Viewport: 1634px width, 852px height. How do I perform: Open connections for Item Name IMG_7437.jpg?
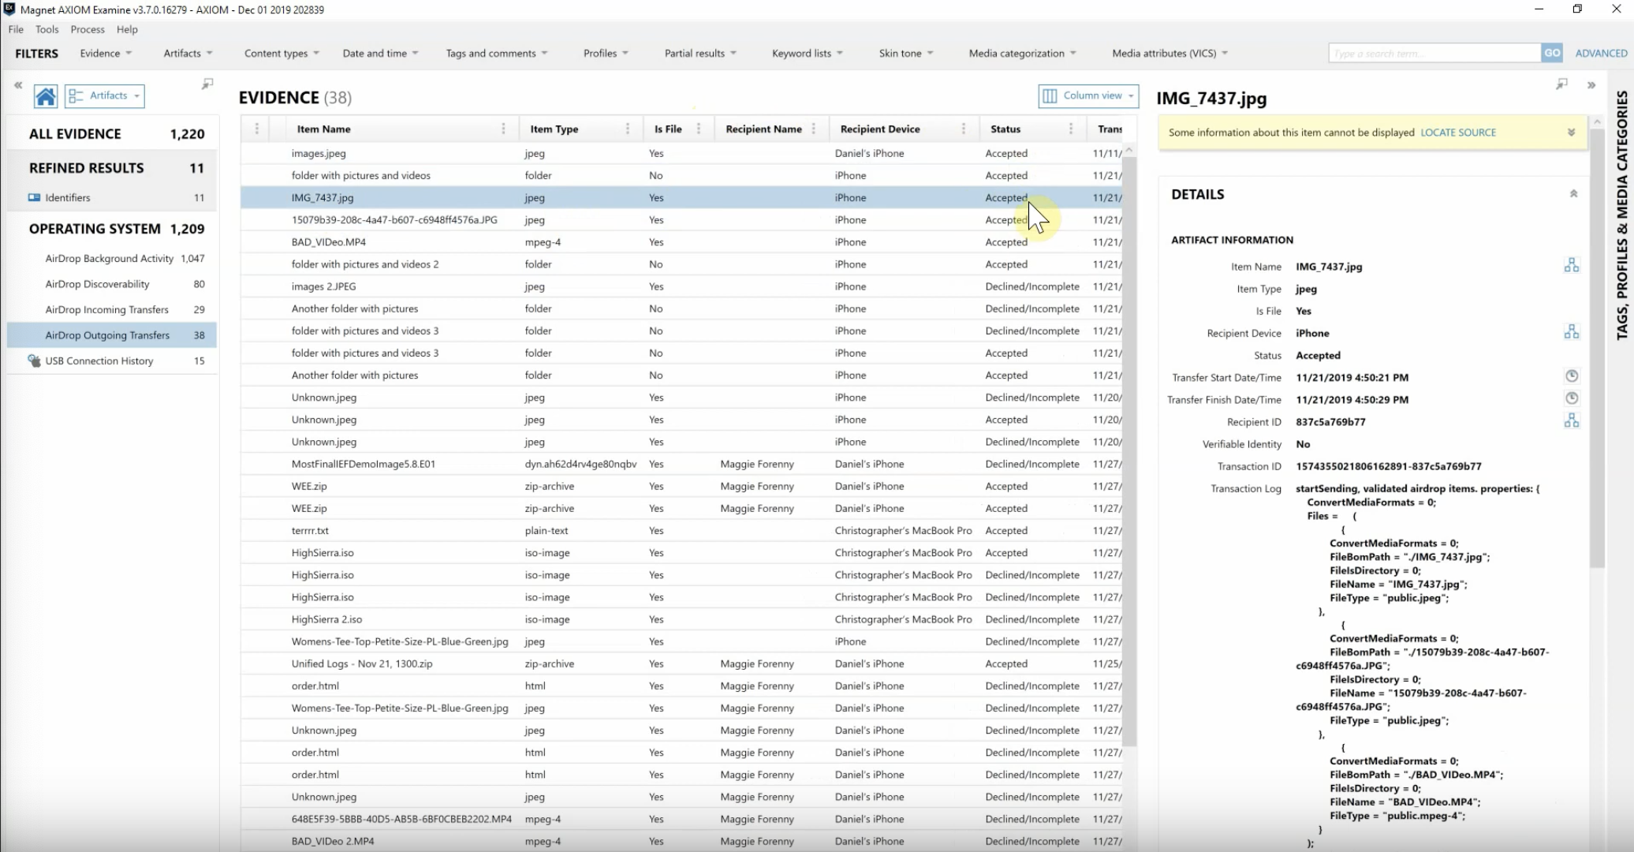(1572, 266)
